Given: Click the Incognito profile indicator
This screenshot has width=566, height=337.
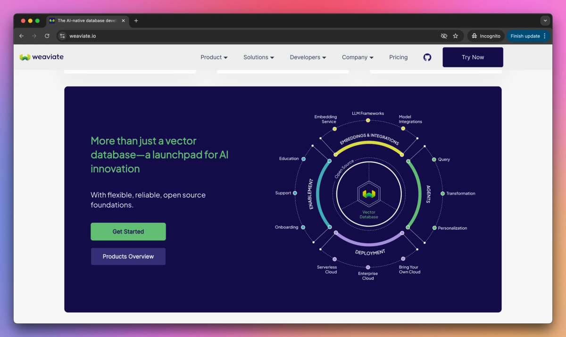Looking at the screenshot, I should (486, 36).
